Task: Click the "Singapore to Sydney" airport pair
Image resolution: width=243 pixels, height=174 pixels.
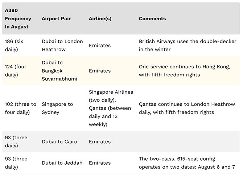Action: (57, 108)
